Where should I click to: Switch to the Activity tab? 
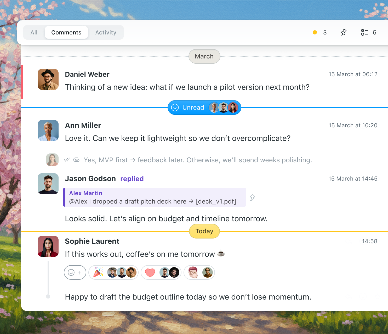click(106, 32)
